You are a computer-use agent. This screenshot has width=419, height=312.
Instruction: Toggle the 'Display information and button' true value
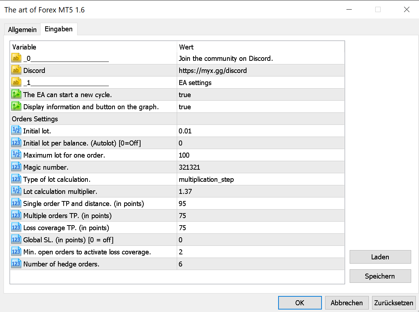[260, 107]
